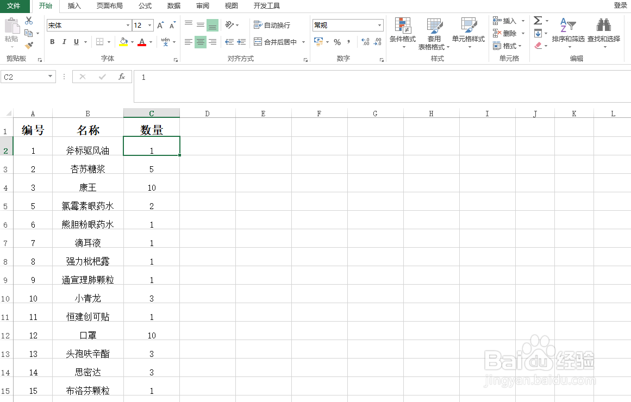Apply comma style format
Screen dimensions: 631x402
point(348,42)
